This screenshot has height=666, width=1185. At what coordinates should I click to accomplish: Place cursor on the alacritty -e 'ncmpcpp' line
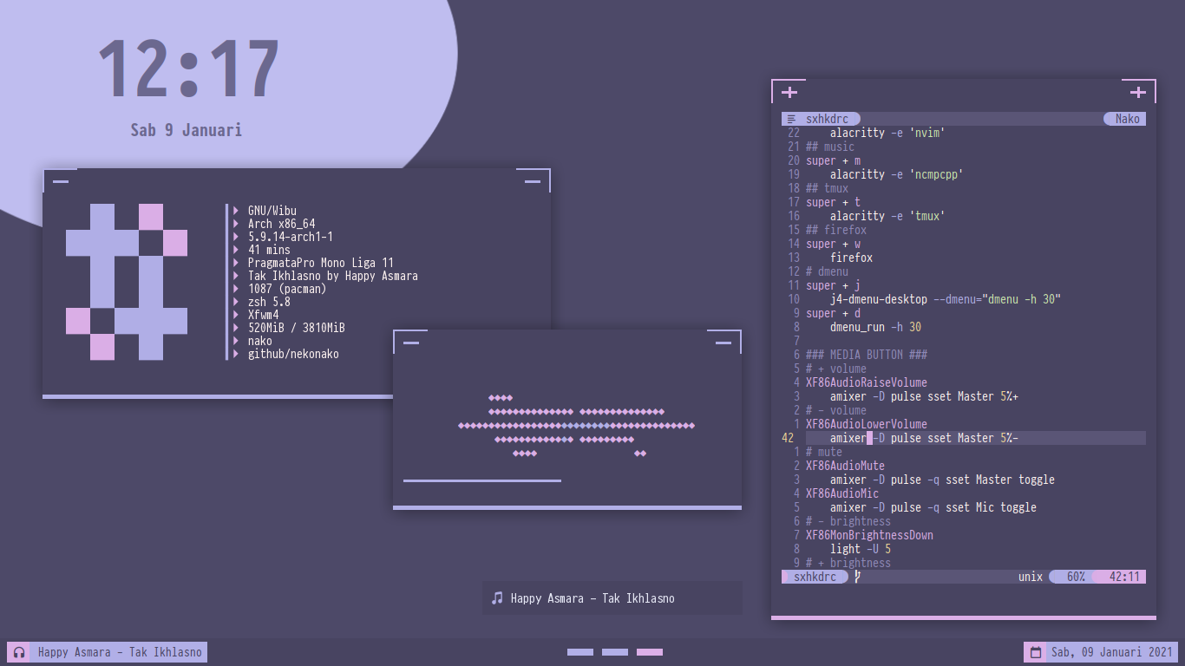(x=896, y=174)
